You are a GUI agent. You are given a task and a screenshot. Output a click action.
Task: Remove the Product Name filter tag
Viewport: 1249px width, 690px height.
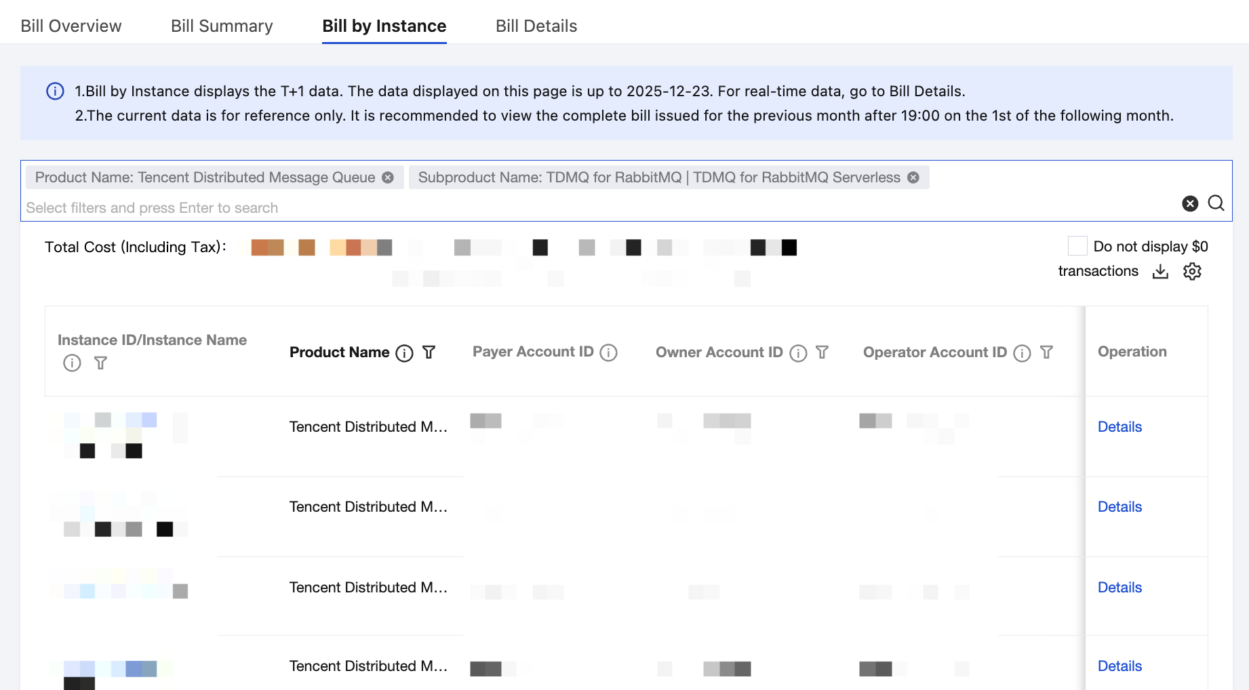(x=388, y=178)
